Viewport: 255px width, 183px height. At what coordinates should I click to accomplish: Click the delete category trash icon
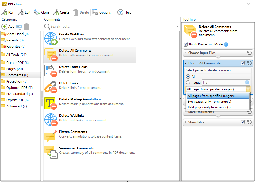(x=27, y=27)
